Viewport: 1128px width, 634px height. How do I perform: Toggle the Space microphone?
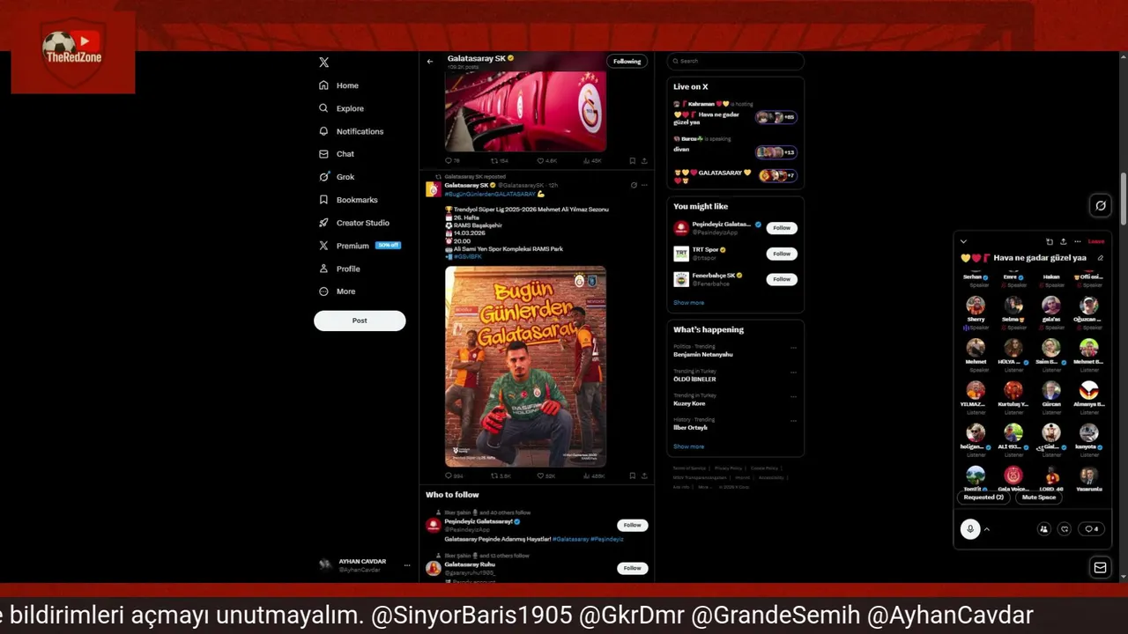point(970,529)
